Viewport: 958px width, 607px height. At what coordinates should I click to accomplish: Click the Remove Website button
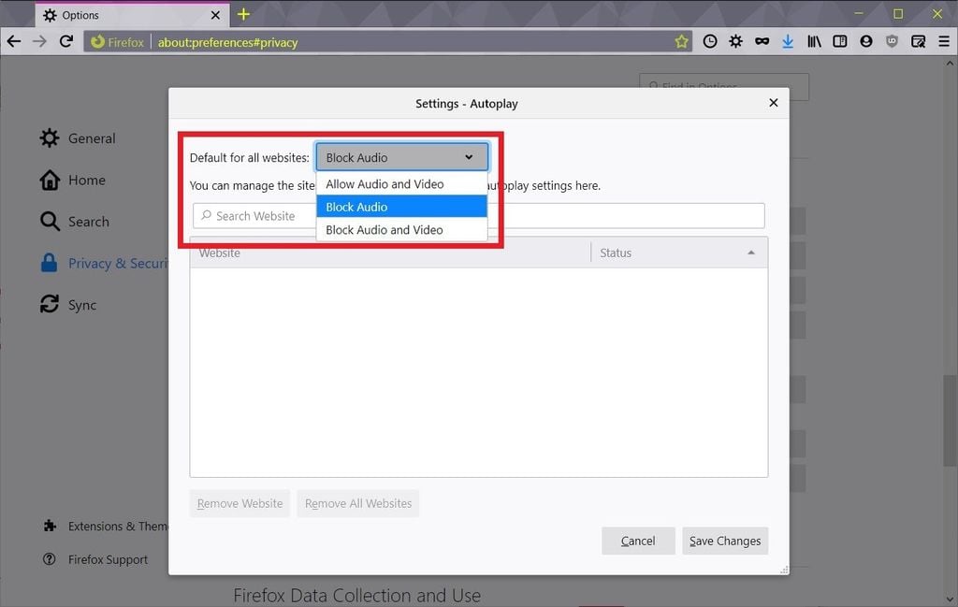click(x=239, y=503)
